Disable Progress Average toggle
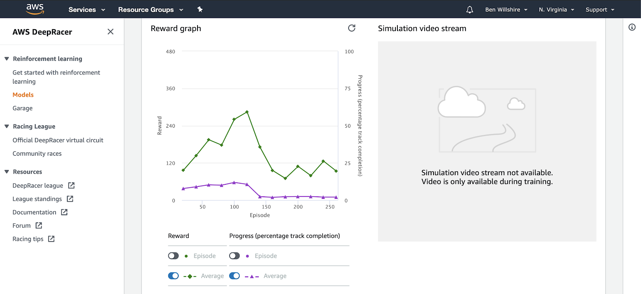641x294 pixels. point(234,276)
